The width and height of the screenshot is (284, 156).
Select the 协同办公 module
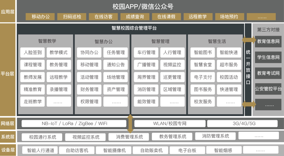pyautogui.click(x=89, y=53)
